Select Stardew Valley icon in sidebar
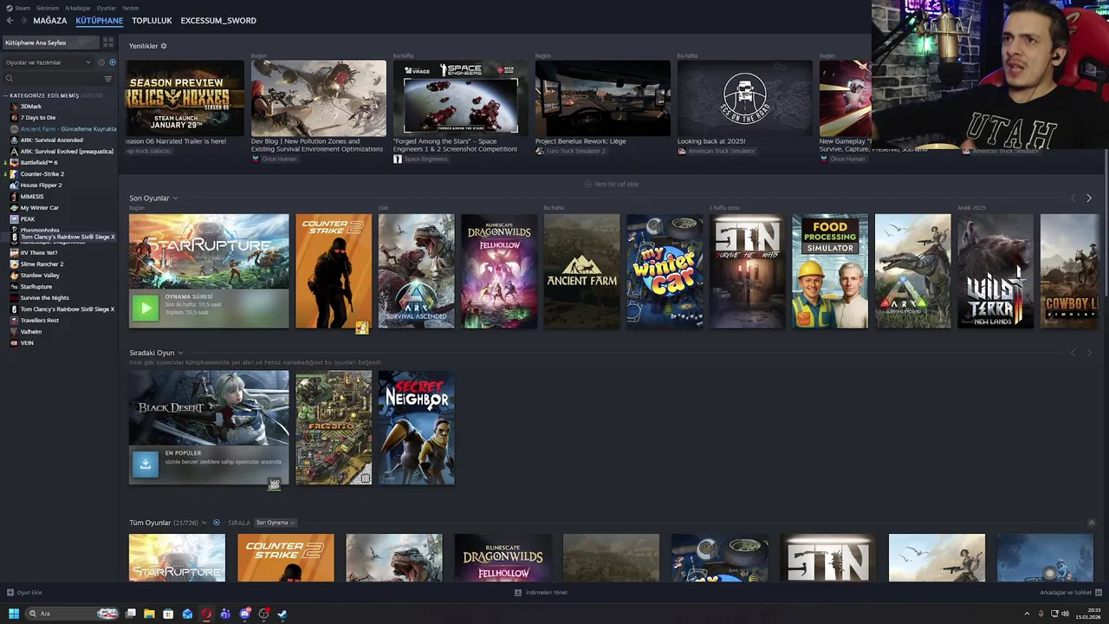The width and height of the screenshot is (1109, 624). (14, 276)
